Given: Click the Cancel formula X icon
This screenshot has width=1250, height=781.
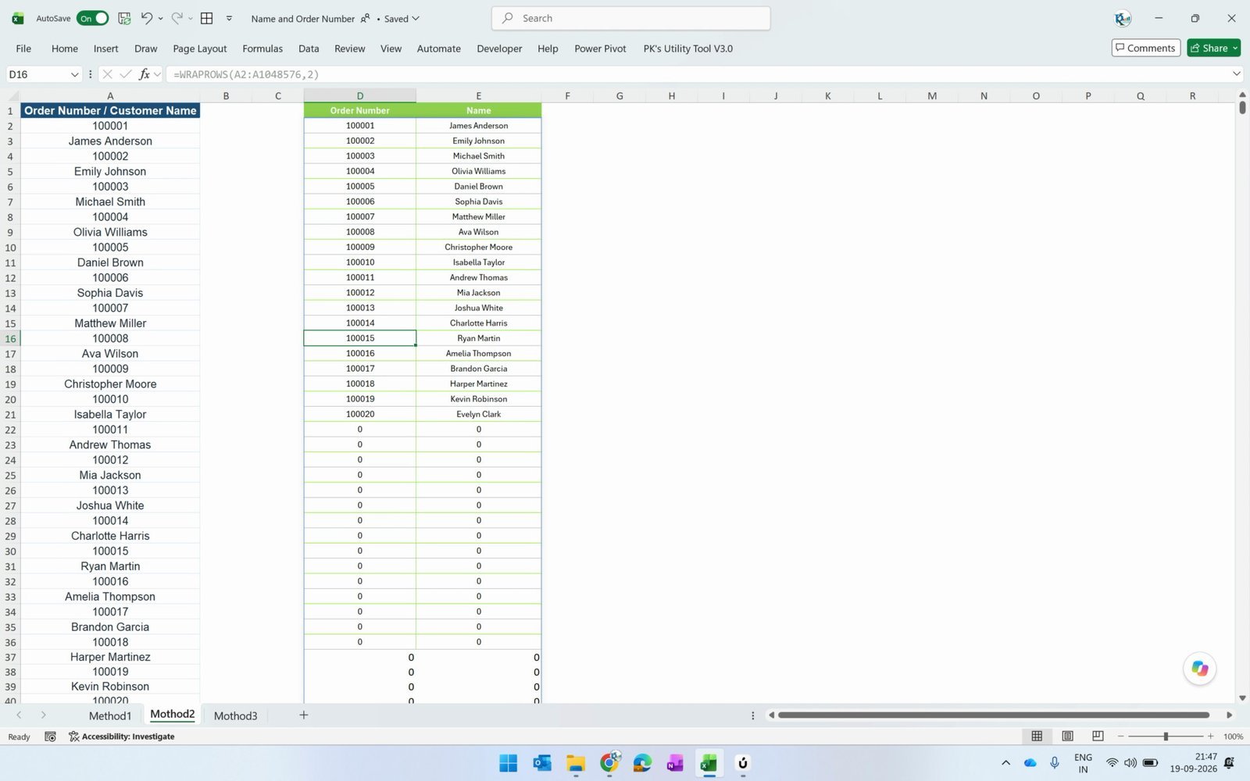Looking at the screenshot, I should [108, 74].
